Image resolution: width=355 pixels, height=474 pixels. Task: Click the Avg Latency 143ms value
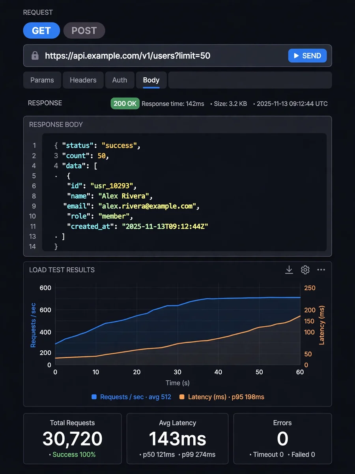(177, 439)
